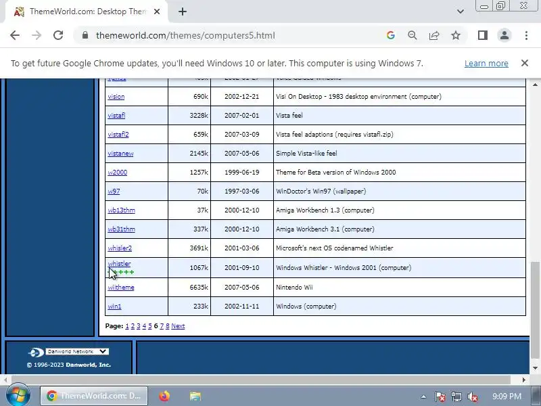This screenshot has height=406, width=541.
Task: Go back to the previous page
Action: [x=15, y=35]
